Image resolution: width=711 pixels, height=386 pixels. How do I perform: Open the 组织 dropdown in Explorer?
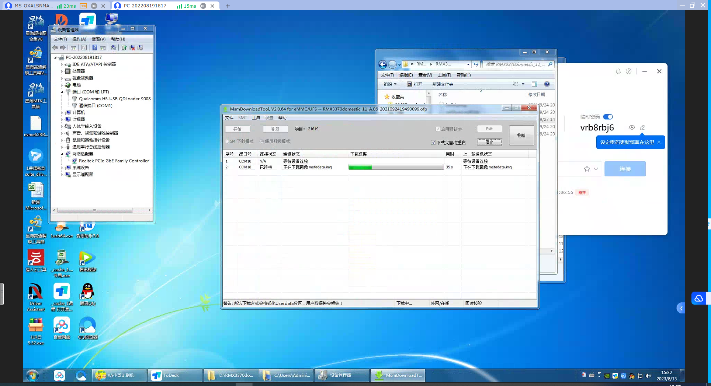point(390,84)
